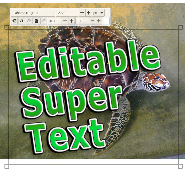This screenshot has height=175, width=185.
Task: Decrease font size with minus button
Action: click(82, 13)
